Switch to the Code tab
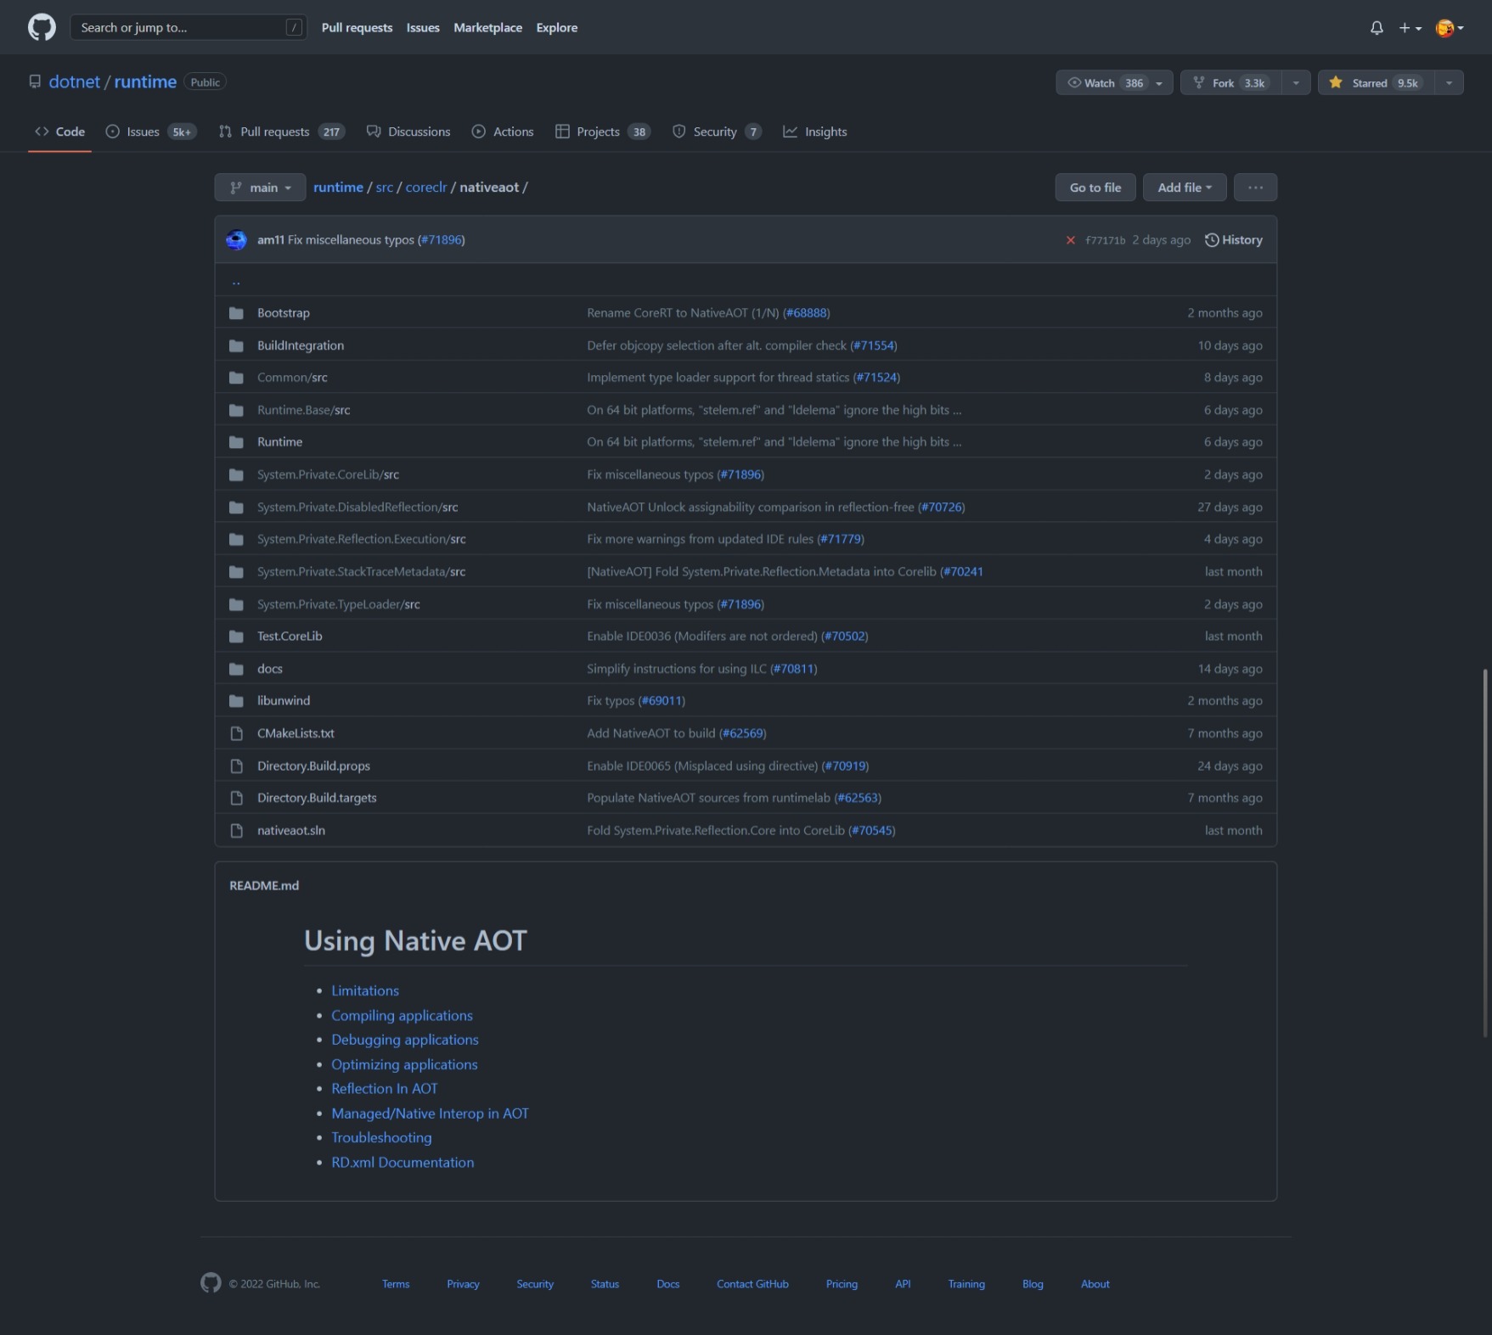This screenshot has width=1492, height=1335. [x=59, y=132]
